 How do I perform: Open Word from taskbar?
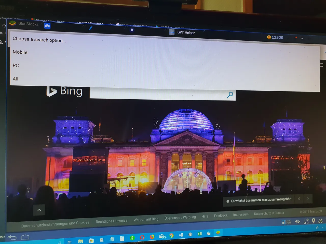pyautogui.click(x=181, y=235)
